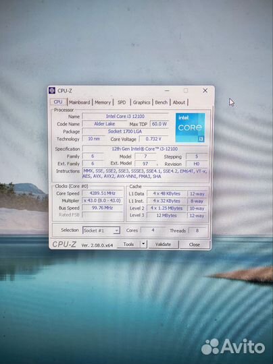Click the Bus Speed value 99.76 MHz
Viewport: 273px width, 364px height.
point(103,208)
